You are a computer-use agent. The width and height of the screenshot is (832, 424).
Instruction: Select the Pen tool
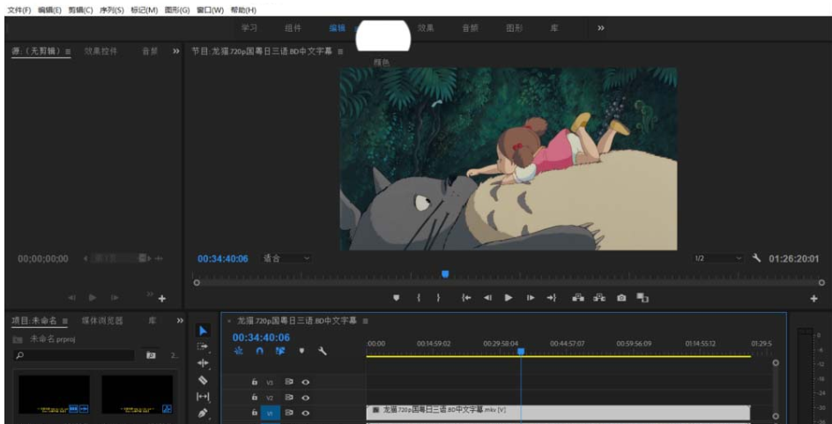pos(203,413)
